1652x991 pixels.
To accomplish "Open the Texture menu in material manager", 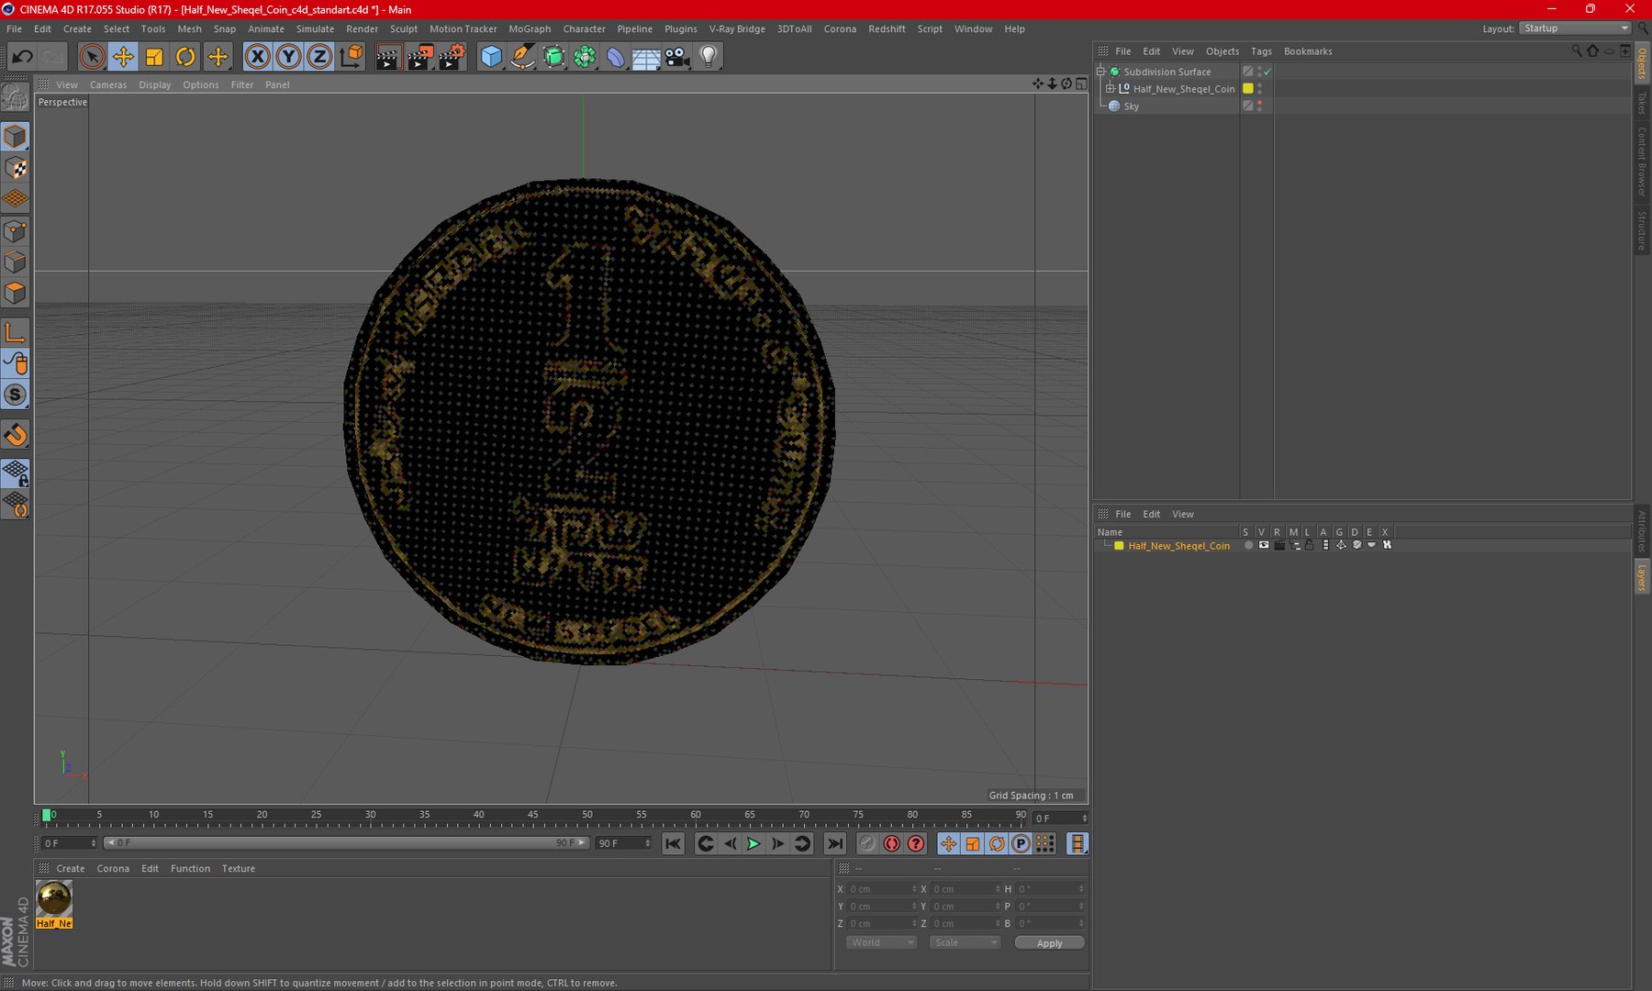I will pyautogui.click(x=239, y=868).
